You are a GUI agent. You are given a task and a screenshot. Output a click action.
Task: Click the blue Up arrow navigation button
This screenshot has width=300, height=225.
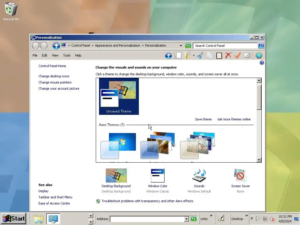click(x=56, y=45)
